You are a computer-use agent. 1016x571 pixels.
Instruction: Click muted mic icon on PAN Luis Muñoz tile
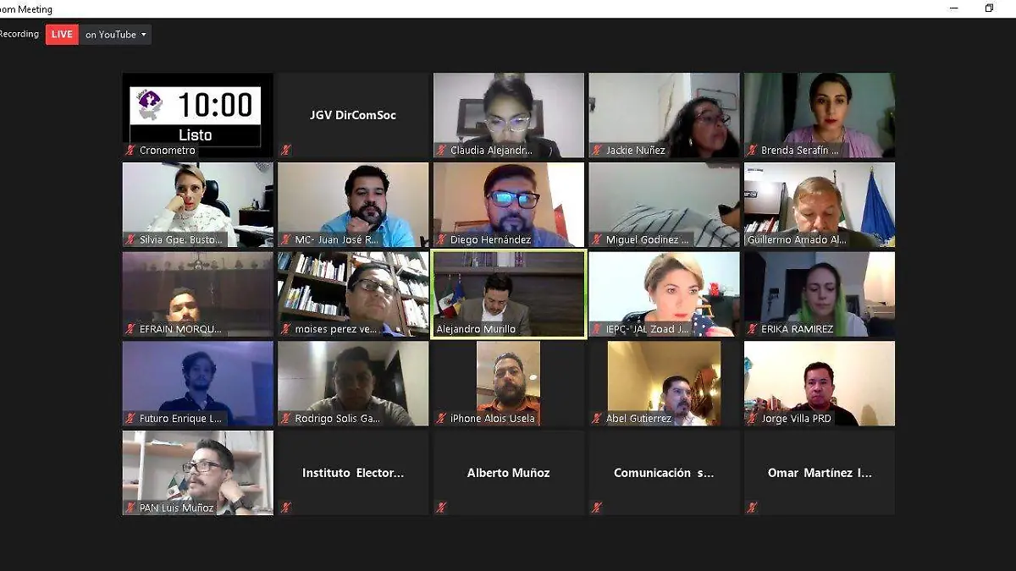pos(130,508)
